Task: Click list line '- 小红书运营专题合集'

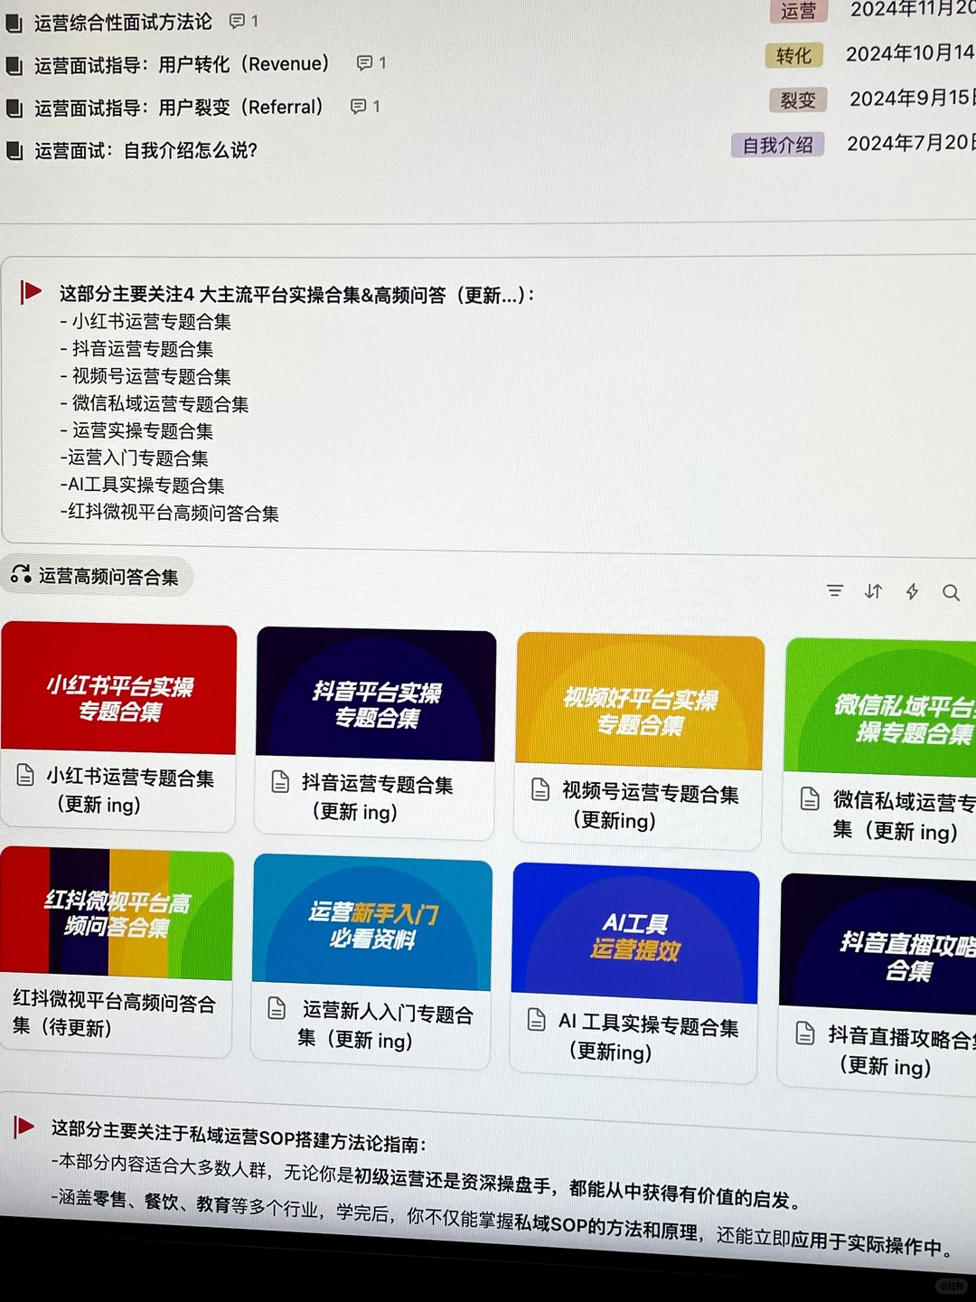Action: (145, 322)
